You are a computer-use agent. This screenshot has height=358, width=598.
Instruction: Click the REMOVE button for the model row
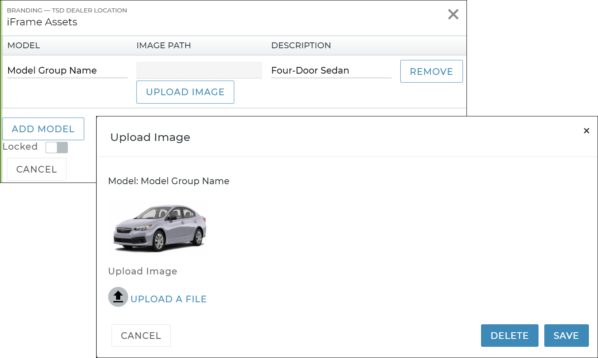point(431,72)
